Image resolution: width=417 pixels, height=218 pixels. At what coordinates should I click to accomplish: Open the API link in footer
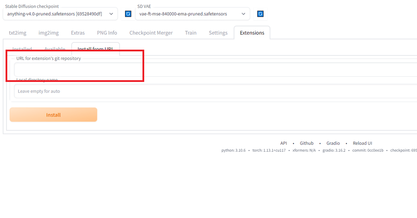(284, 143)
